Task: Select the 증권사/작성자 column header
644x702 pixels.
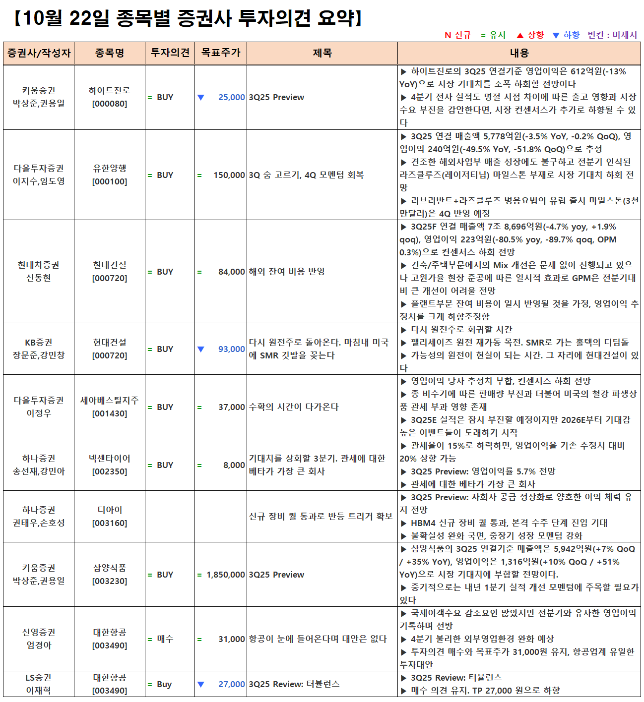Action: click(39, 53)
